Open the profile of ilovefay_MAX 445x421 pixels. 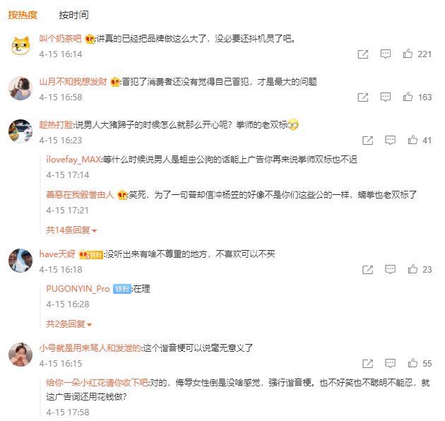tap(73, 160)
